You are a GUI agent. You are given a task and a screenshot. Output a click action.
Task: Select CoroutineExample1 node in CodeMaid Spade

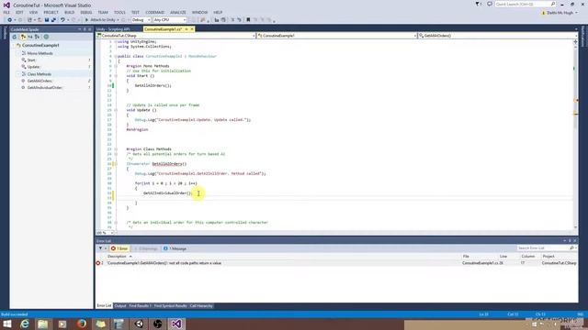40,45
